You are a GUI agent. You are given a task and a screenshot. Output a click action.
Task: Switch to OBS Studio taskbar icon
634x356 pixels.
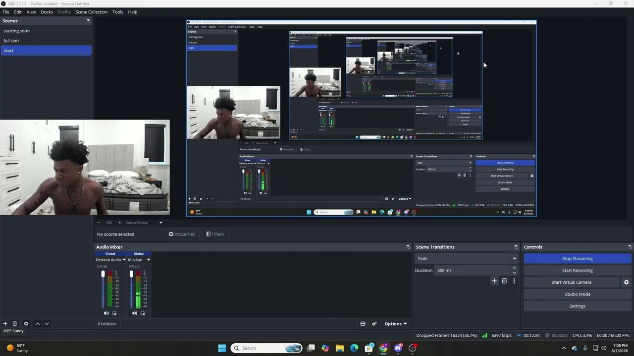pos(413,348)
